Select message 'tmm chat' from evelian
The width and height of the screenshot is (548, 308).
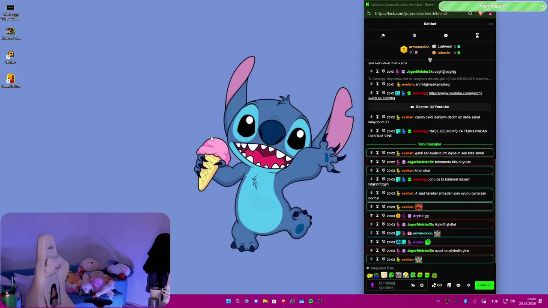point(422,171)
